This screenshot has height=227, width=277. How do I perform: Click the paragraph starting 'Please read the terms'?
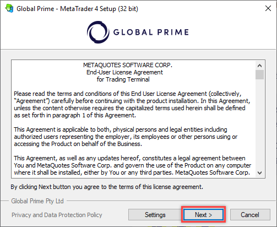click(132, 105)
